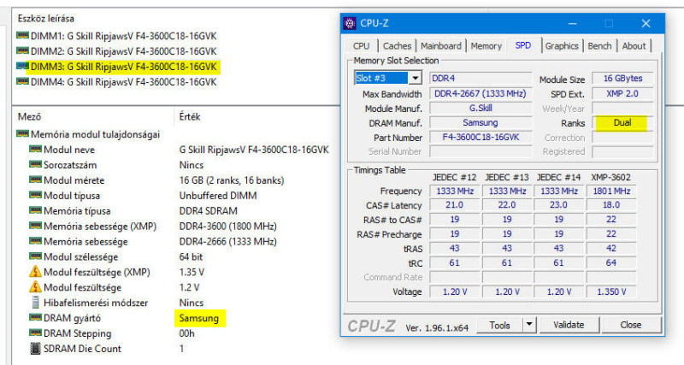684x365 pixels.
Task: Close CPU-Z with the title bar X
Action: 646,23
